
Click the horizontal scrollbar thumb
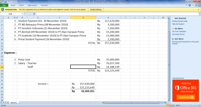(x=132, y=102)
